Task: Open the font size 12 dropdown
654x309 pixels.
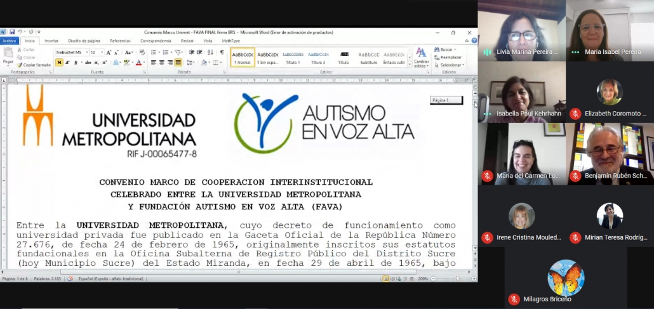Action: pos(103,53)
